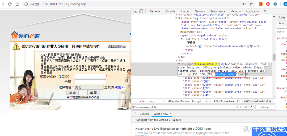The image size is (287, 136).
Task: Click the 返回登录页面 link
Action: point(117,47)
